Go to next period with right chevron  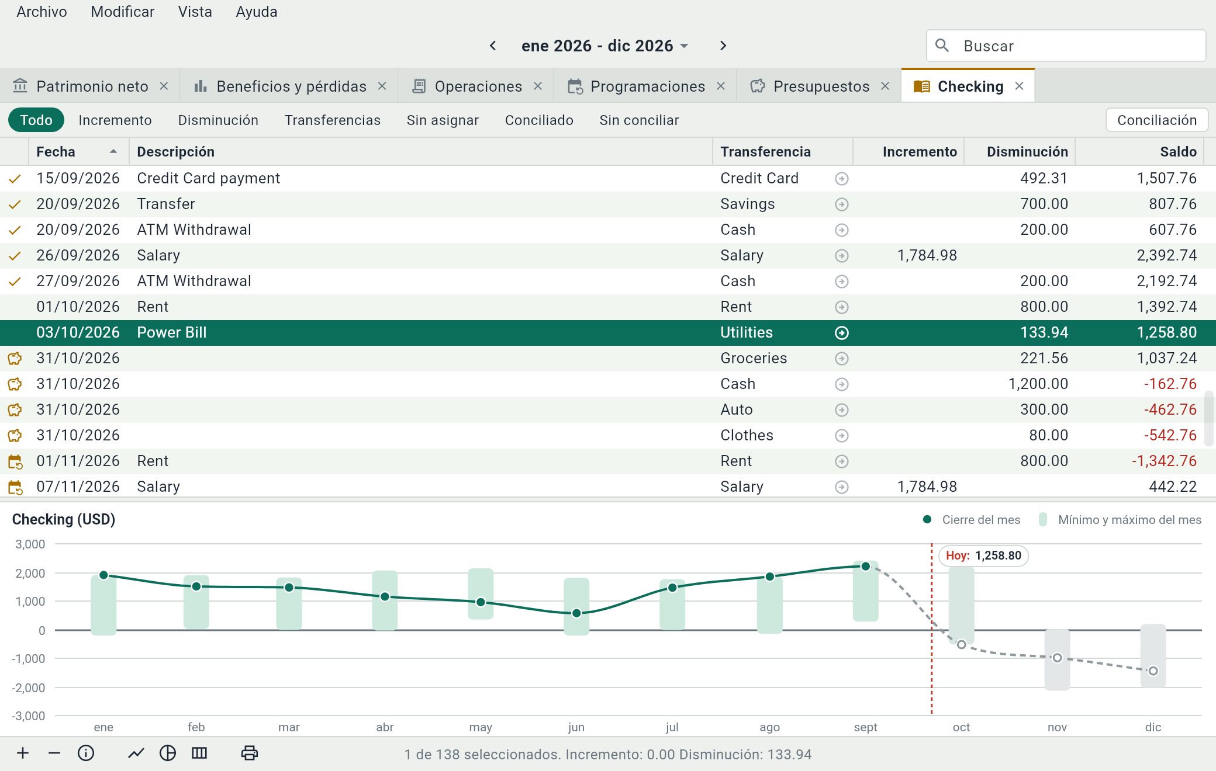[x=723, y=46]
